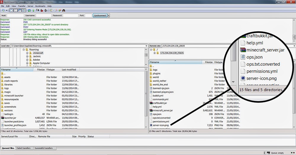Open the Transfer menu
296x155 pixels.
pos(22,6)
